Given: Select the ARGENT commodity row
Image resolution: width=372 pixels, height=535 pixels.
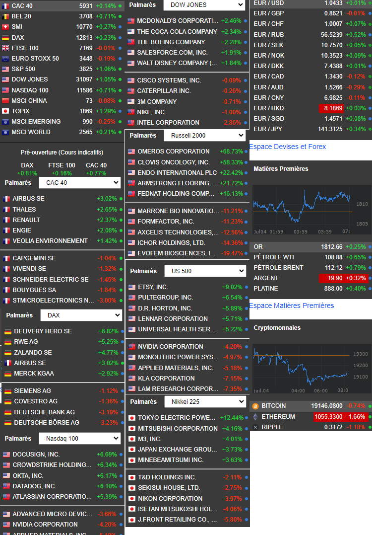Looking at the screenshot, I should pyautogui.click(x=311, y=278).
